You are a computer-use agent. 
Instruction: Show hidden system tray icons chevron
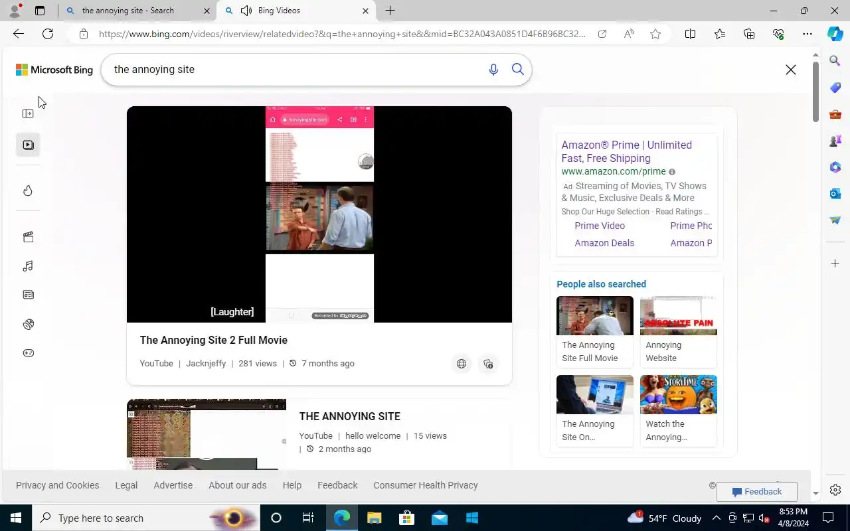tap(717, 518)
